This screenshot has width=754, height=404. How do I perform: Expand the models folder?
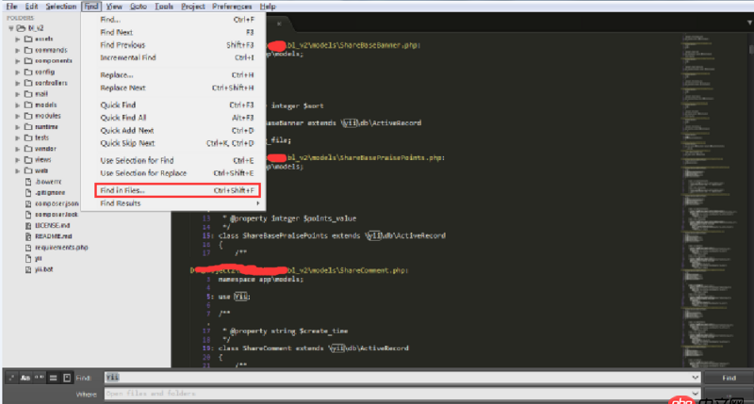coord(18,105)
